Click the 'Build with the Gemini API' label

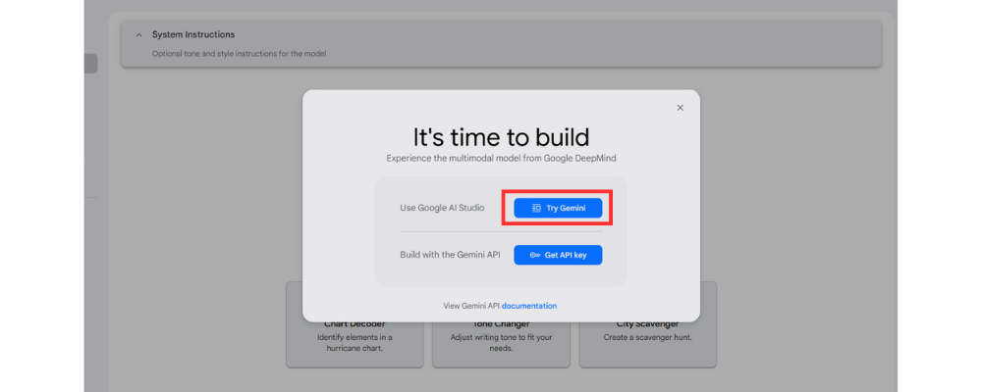(450, 255)
